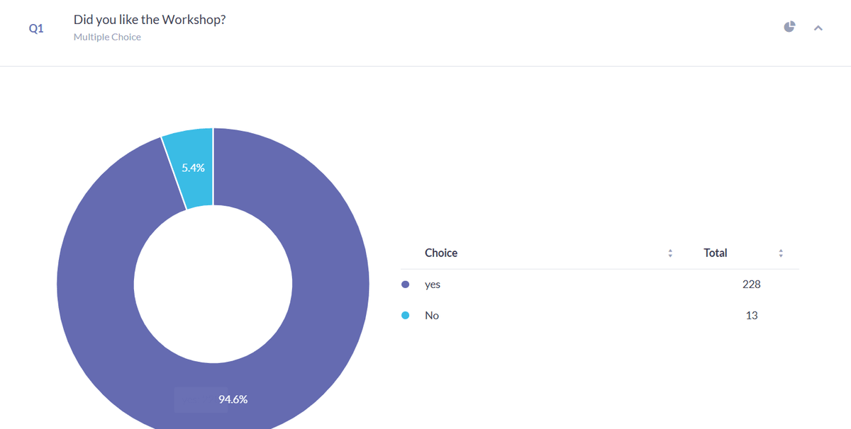
Task: Click the 228 total value
Action: pyautogui.click(x=751, y=285)
